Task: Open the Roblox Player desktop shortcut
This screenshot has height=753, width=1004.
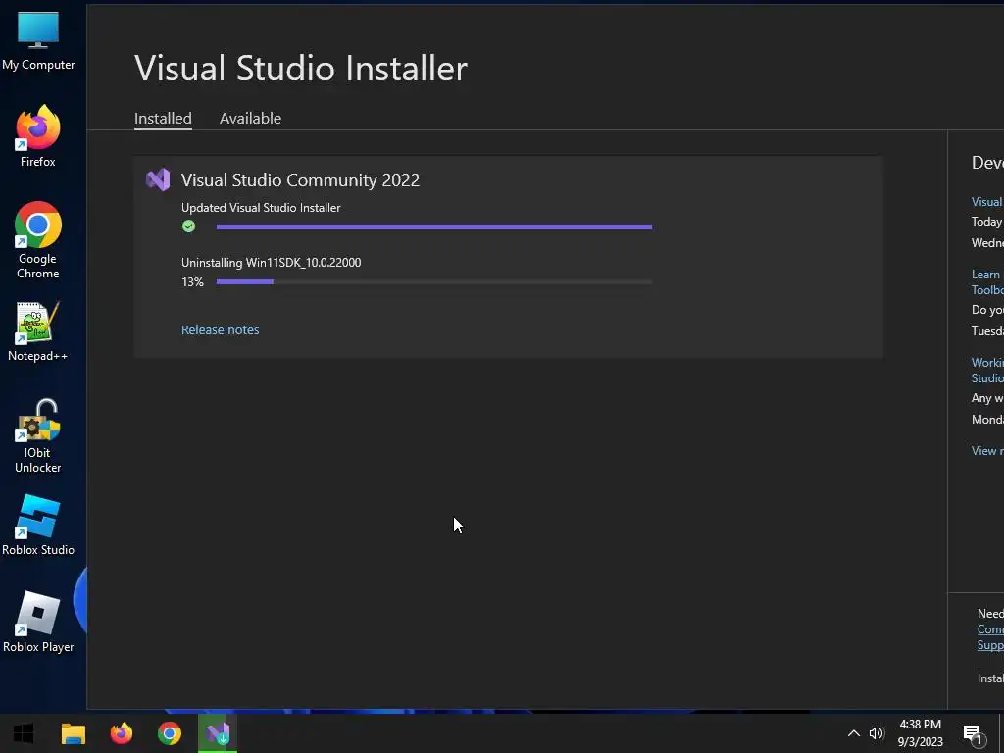Action: coord(38,622)
